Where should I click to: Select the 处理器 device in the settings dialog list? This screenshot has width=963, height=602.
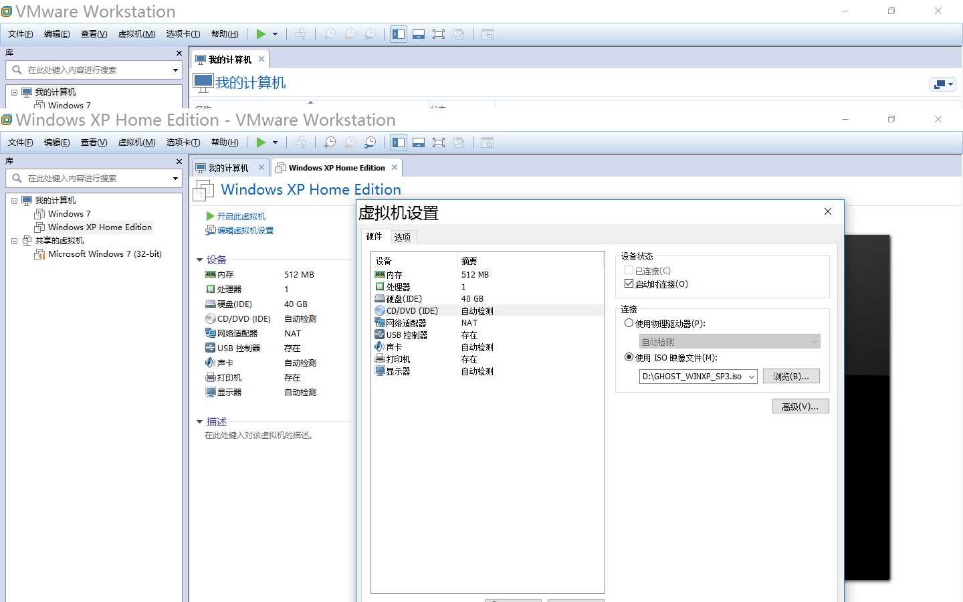tap(488, 287)
